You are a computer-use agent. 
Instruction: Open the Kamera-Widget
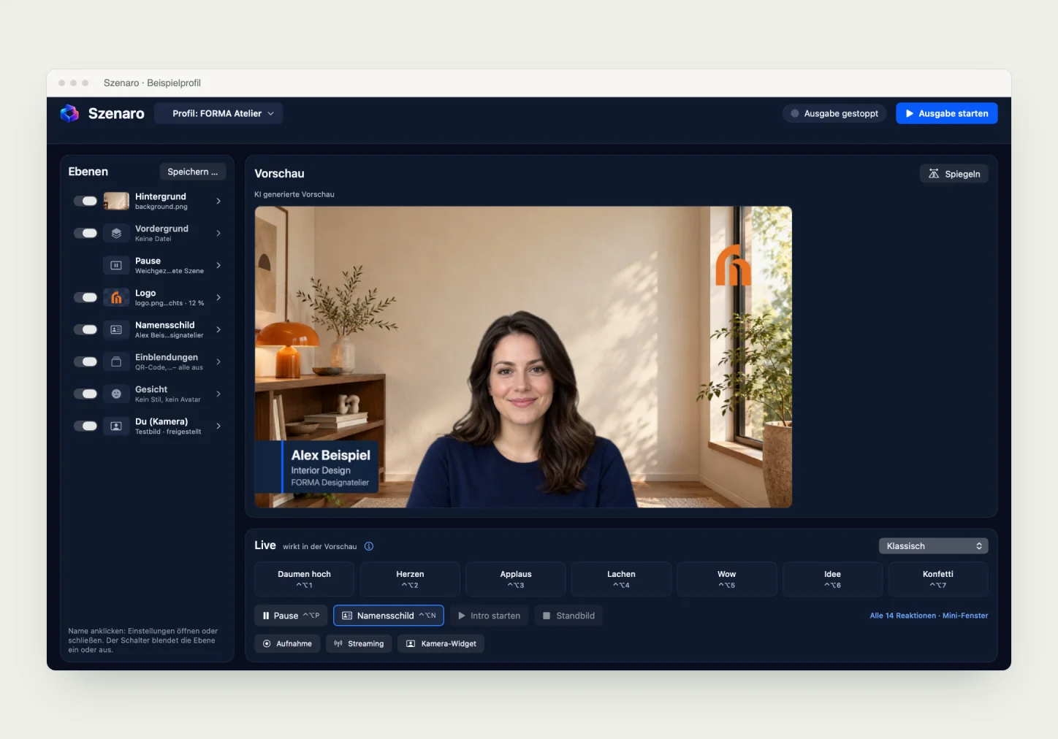tap(441, 643)
